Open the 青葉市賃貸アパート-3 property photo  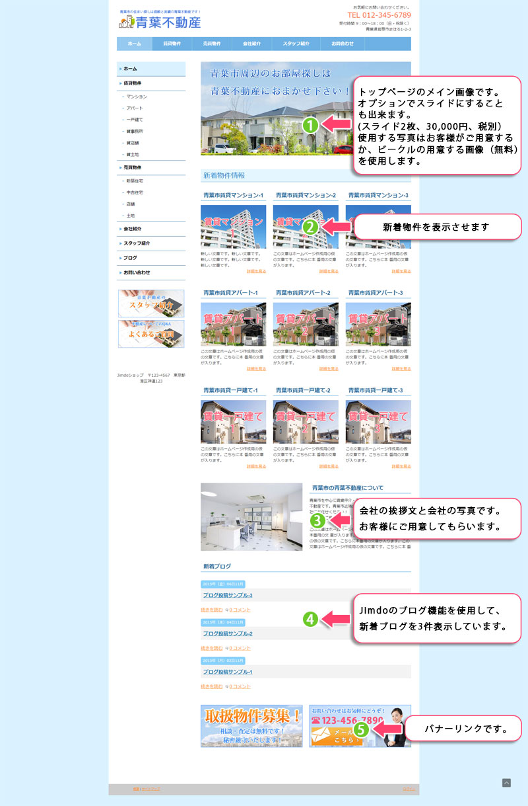pyautogui.click(x=378, y=324)
